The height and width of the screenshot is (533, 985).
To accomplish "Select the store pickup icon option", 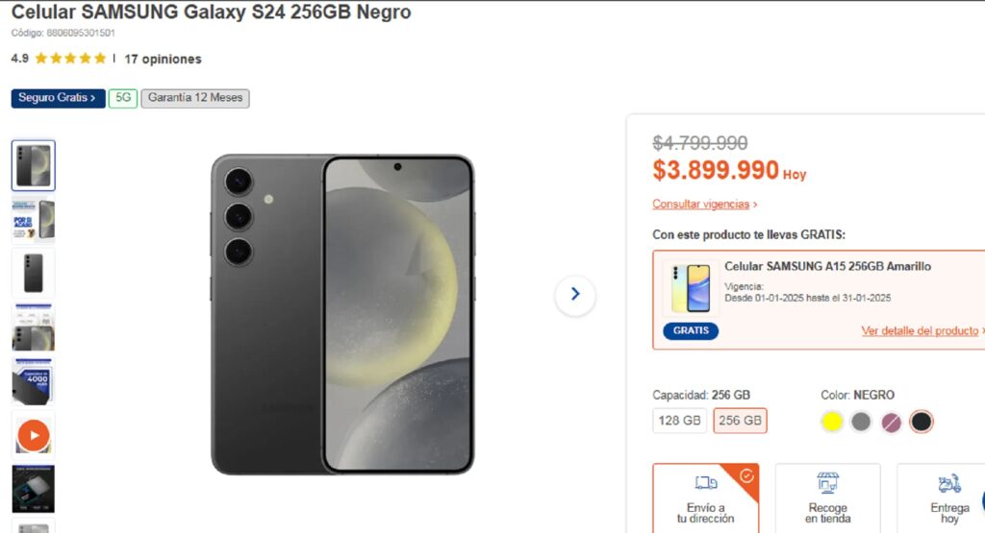I will (x=827, y=498).
